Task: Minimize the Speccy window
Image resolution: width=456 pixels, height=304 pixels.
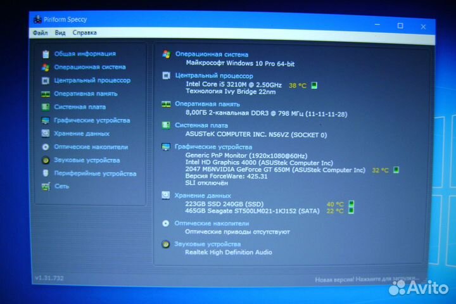Action: coord(377,25)
